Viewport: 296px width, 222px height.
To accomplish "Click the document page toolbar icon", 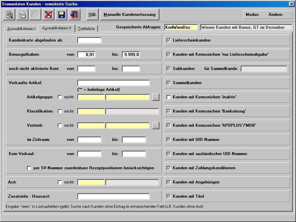I will 23,15.
